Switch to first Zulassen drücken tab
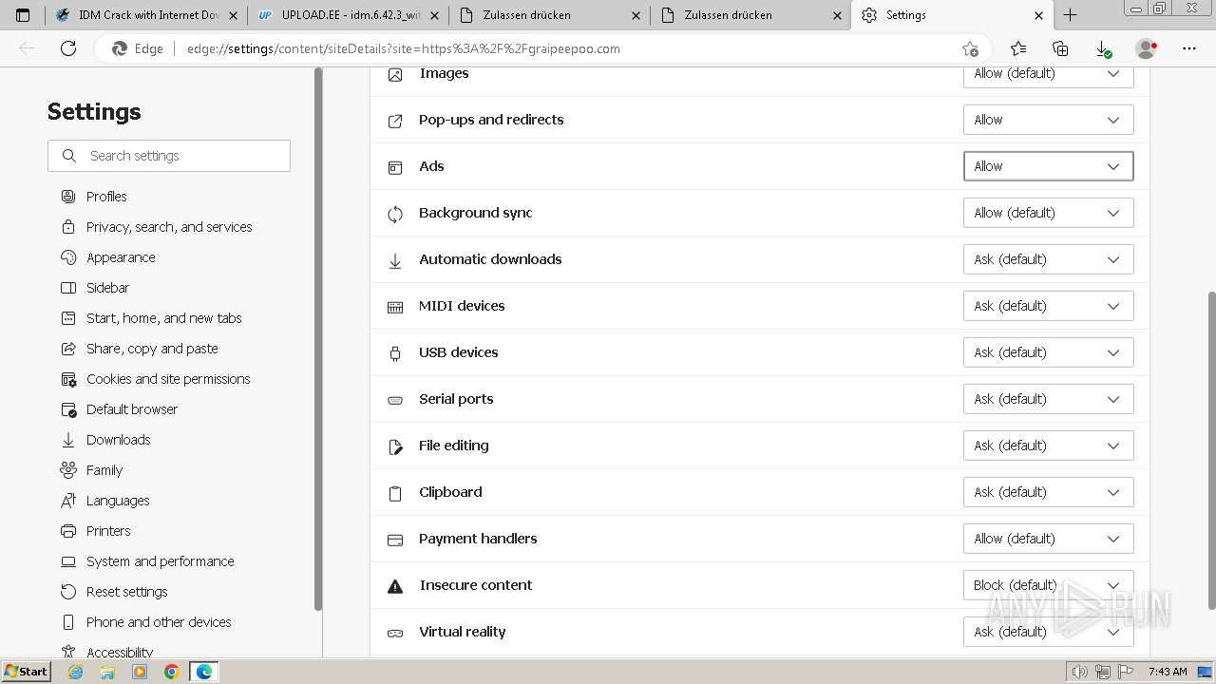Image resolution: width=1216 pixels, height=684 pixels. coord(551,15)
